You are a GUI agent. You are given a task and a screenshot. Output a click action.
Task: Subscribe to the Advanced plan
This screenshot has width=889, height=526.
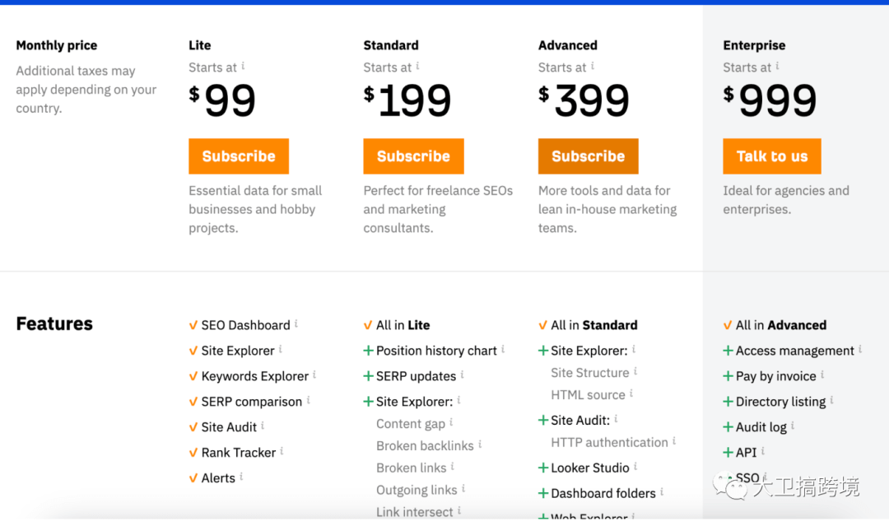[588, 156]
